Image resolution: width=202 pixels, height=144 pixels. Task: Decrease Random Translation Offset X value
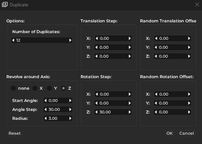156,38
